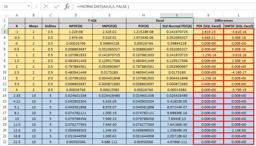Viewport: 256px width, 146px height.
Task: Click cell with value 4.6786E-111
Action: pyautogui.click(x=177, y=142)
